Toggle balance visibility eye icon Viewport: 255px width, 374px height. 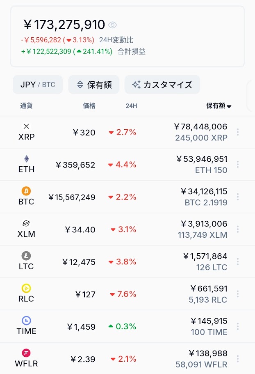pyautogui.click(x=112, y=25)
